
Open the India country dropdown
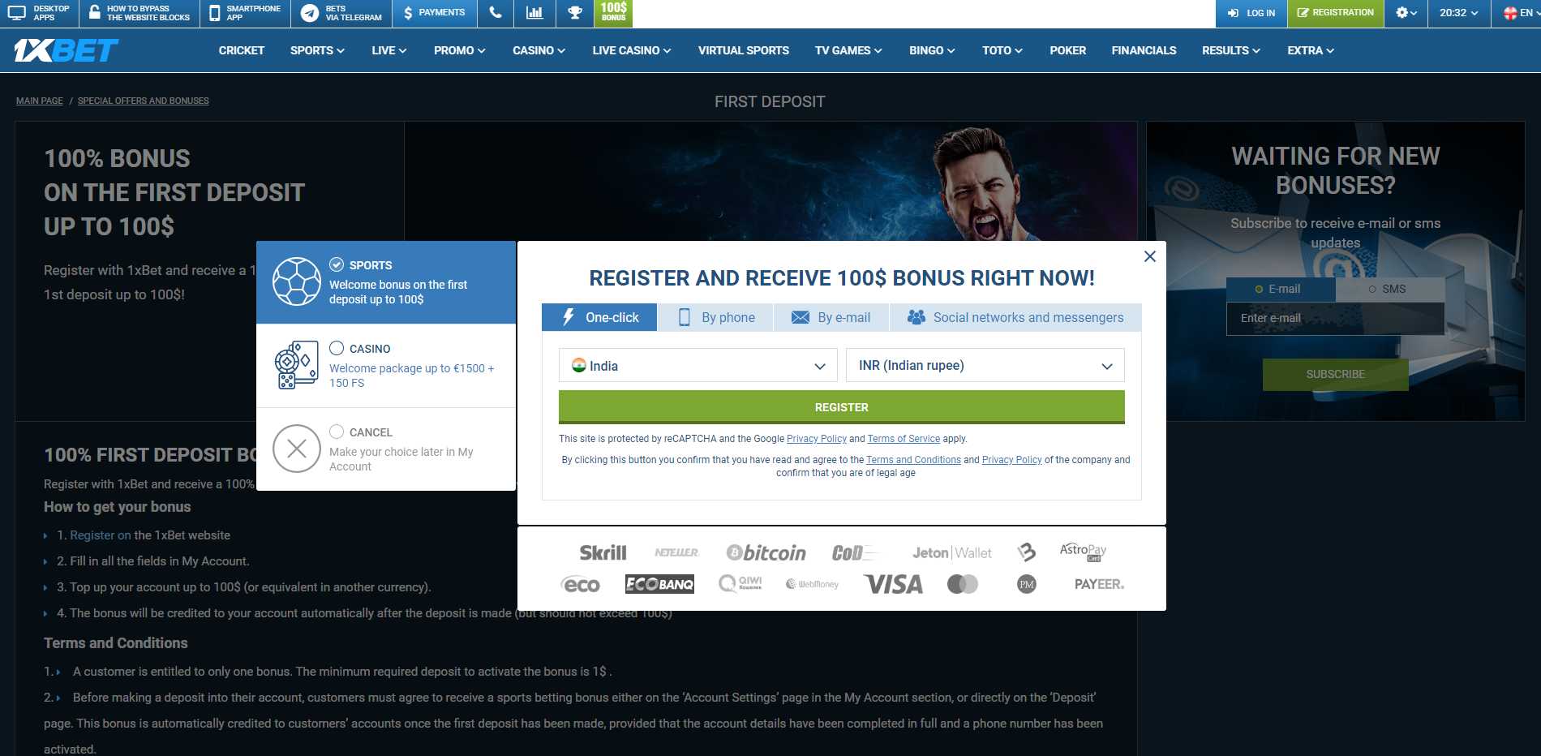click(x=698, y=366)
